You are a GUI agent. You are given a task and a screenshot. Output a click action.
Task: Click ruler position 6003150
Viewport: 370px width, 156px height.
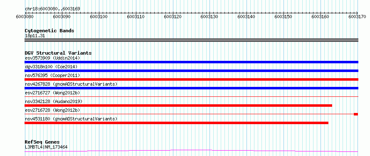pos(284,17)
